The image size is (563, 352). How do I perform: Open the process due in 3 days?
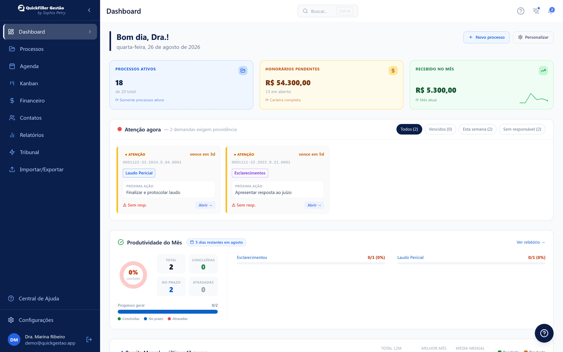click(205, 205)
